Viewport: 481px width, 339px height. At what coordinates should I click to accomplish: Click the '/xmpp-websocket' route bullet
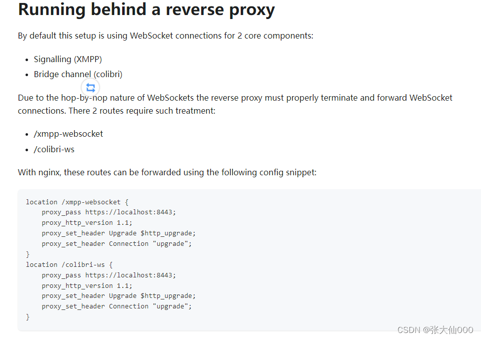[68, 134]
